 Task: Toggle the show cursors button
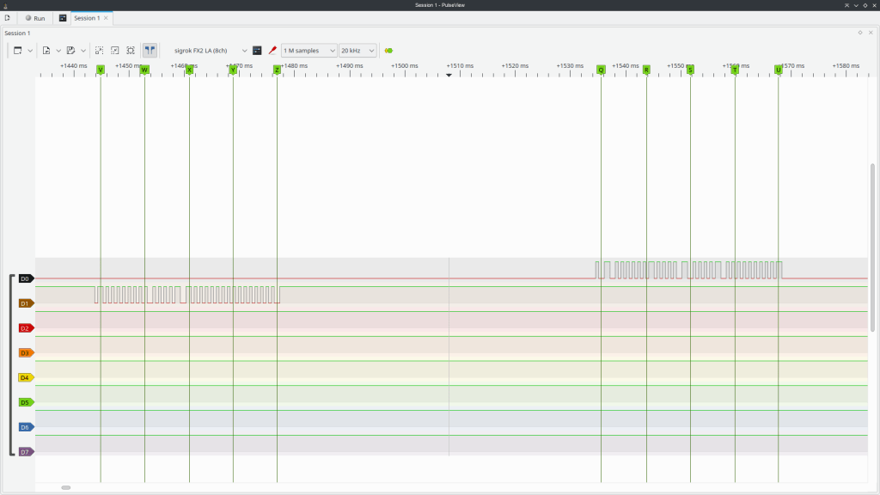click(150, 51)
